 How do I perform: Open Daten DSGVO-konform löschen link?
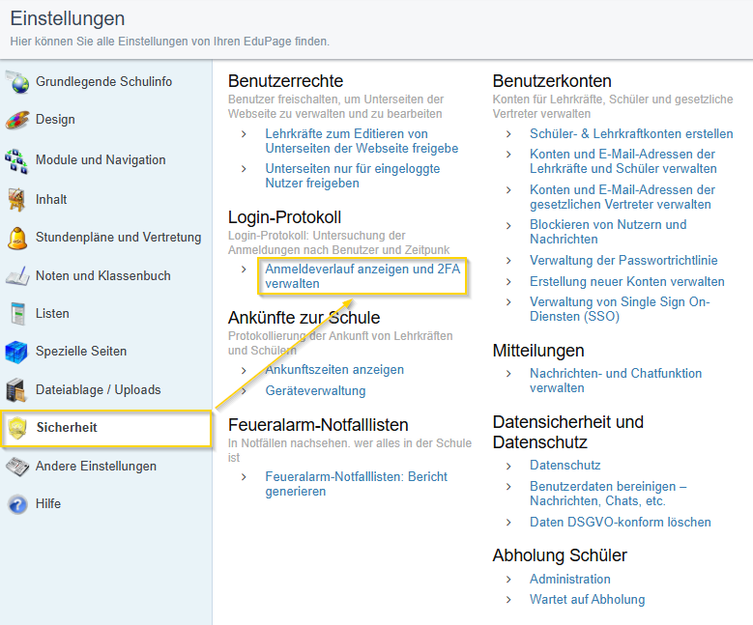[620, 522]
